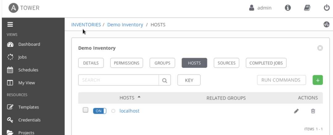
Task: Click the Dashboard gauge icon
Action: point(10,44)
